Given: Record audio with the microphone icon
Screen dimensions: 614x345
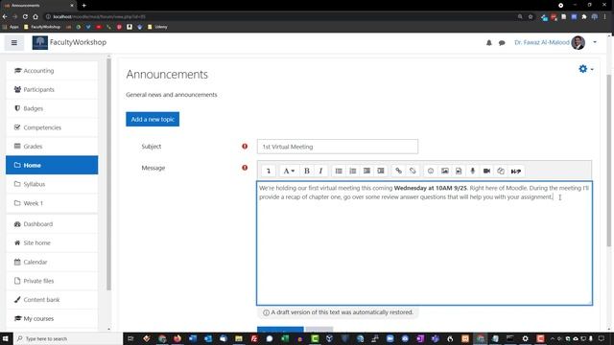Looking at the screenshot, I should 473,171.
